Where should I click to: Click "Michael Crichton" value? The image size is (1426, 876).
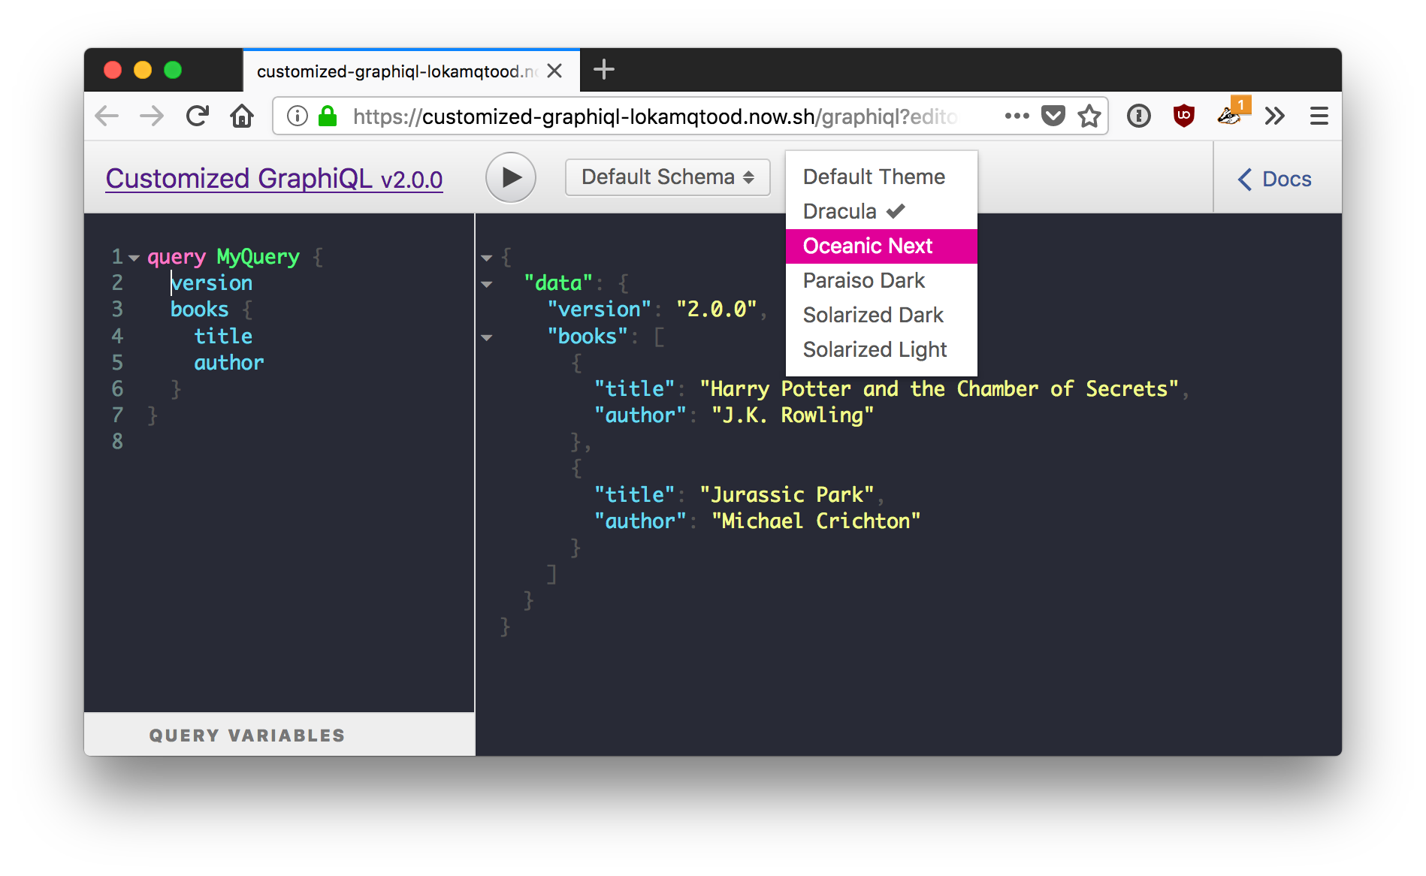point(816,521)
